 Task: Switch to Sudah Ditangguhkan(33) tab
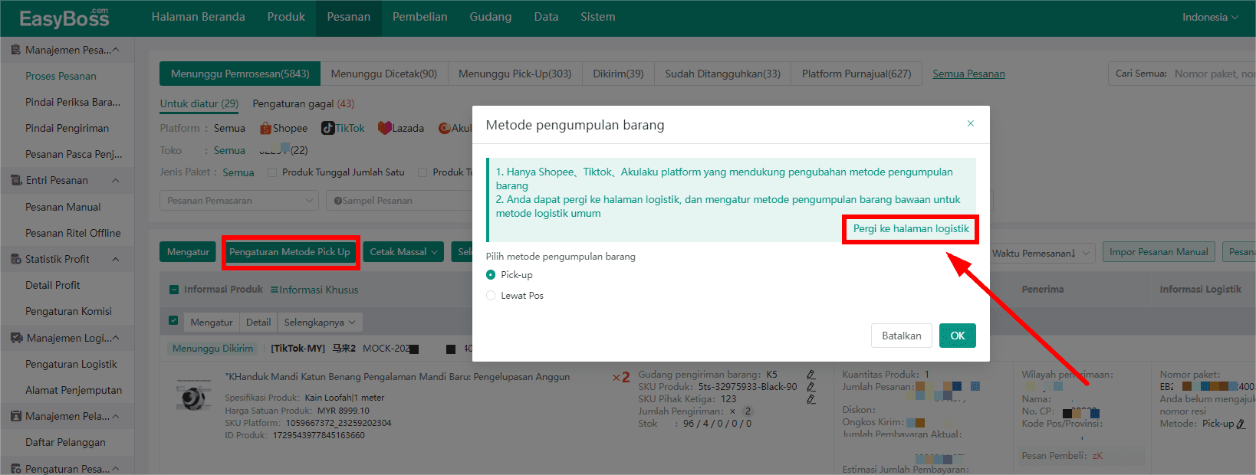coord(722,74)
